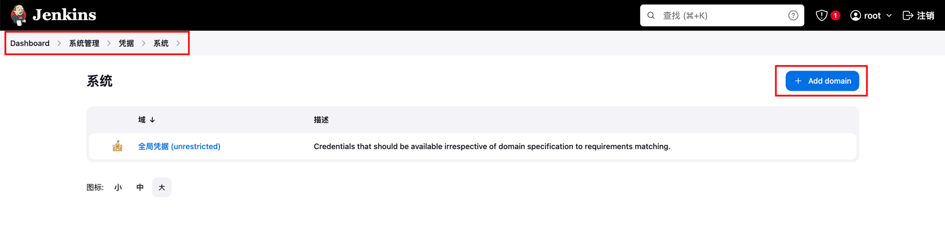Open 全局凭据 (unrestricted) link

[x=179, y=146]
